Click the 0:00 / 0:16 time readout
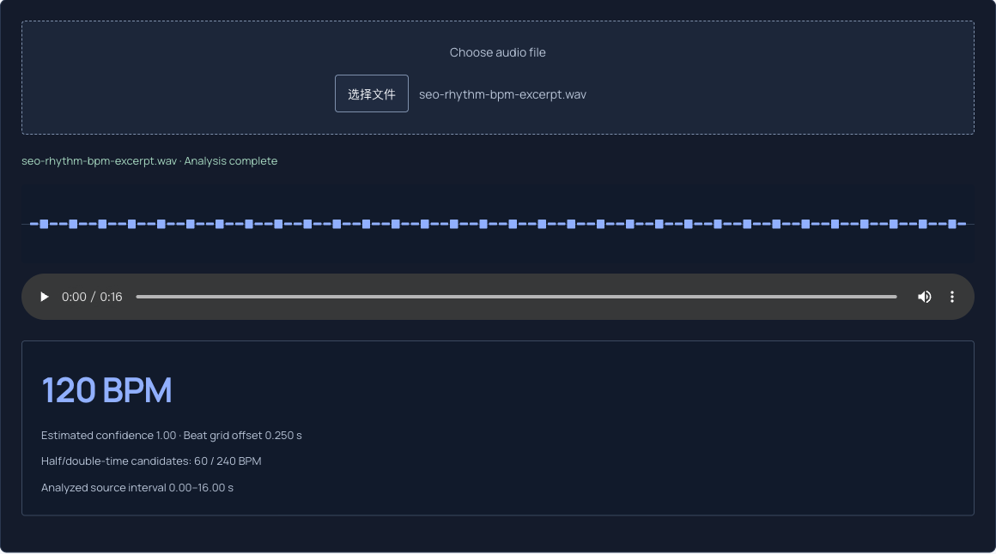The width and height of the screenshot is (996, 554). click(92, 297)
